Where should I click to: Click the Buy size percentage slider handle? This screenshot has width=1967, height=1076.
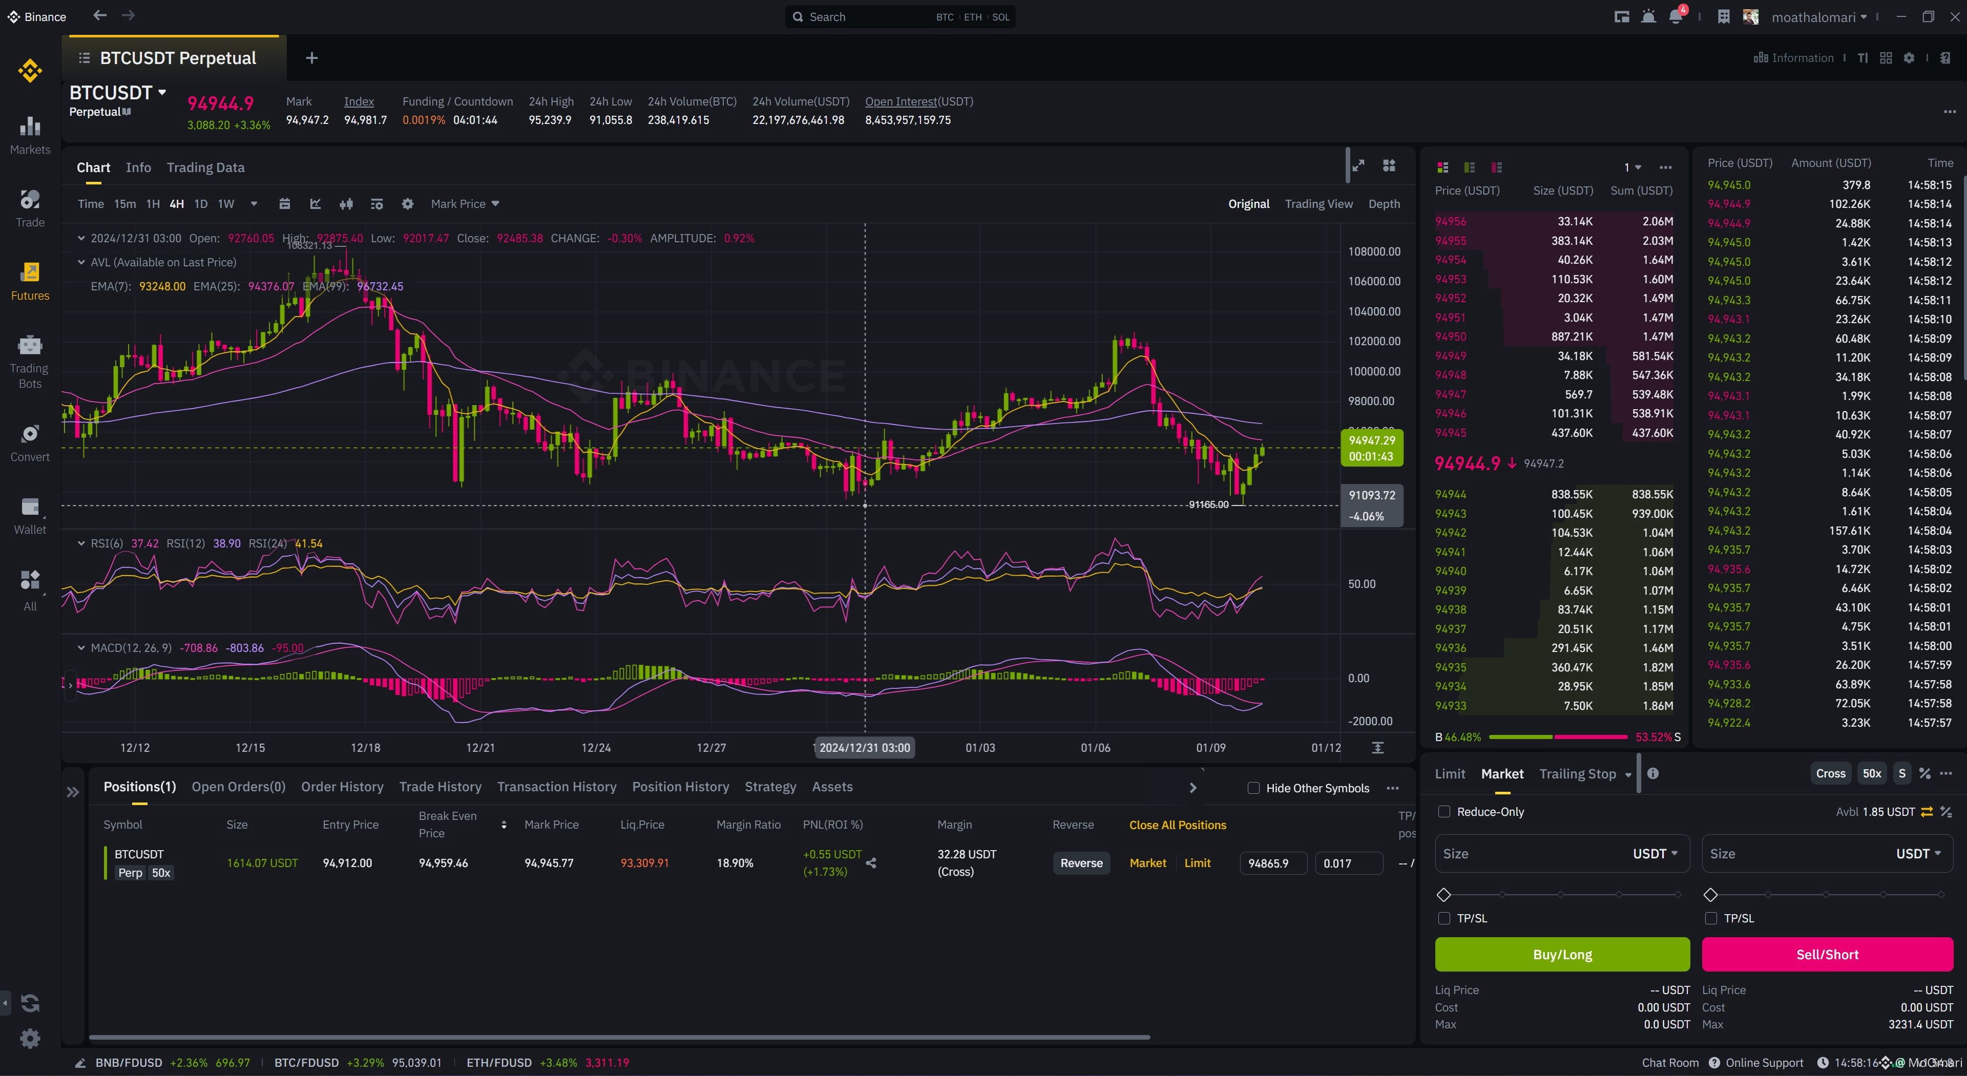pos(1443,894)
